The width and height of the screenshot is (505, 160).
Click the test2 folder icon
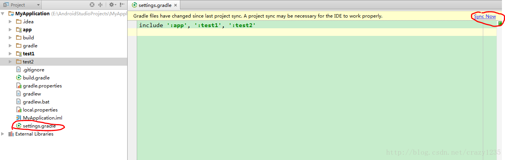19,61
